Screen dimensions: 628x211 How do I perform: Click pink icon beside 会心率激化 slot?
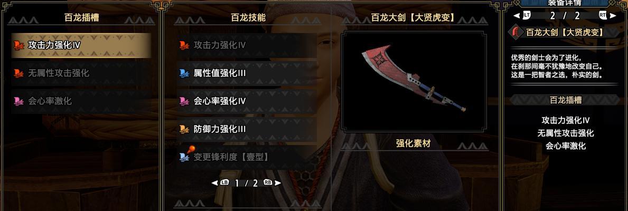point(18,101)
